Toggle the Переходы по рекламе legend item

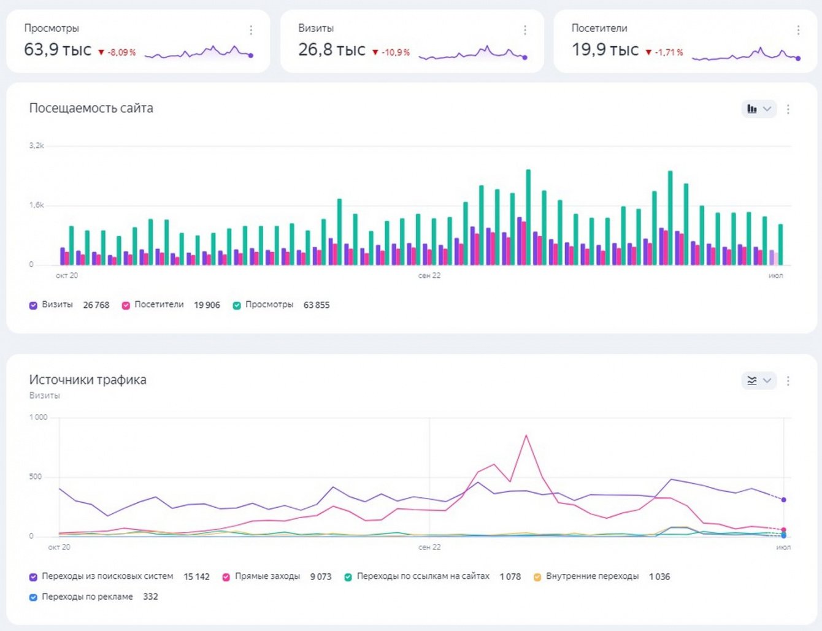pyautogui.click(x=34, y=597)
